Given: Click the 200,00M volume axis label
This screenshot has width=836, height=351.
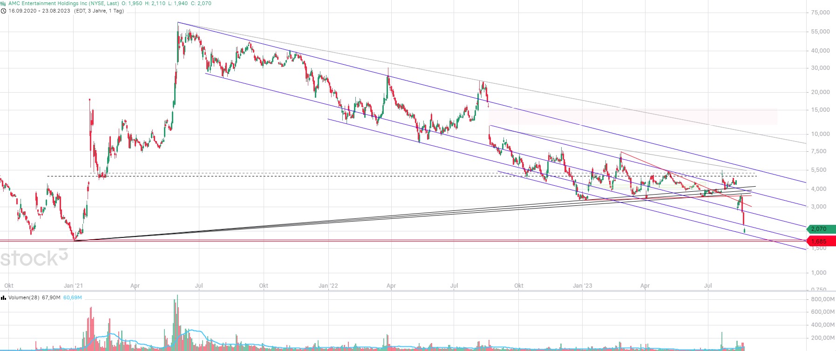Looking at the screenshot, I should tap(822, 338).
